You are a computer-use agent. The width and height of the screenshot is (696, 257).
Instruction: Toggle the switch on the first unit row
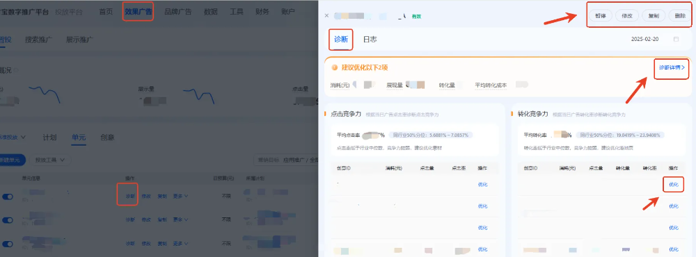pyautogui.click(x=8, y=197)
